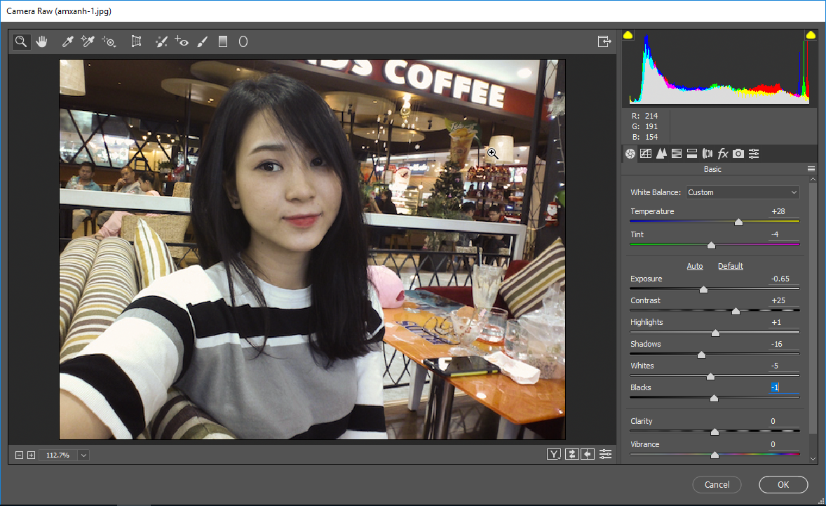
Task: Click the Tint value field
Action: 783,234
